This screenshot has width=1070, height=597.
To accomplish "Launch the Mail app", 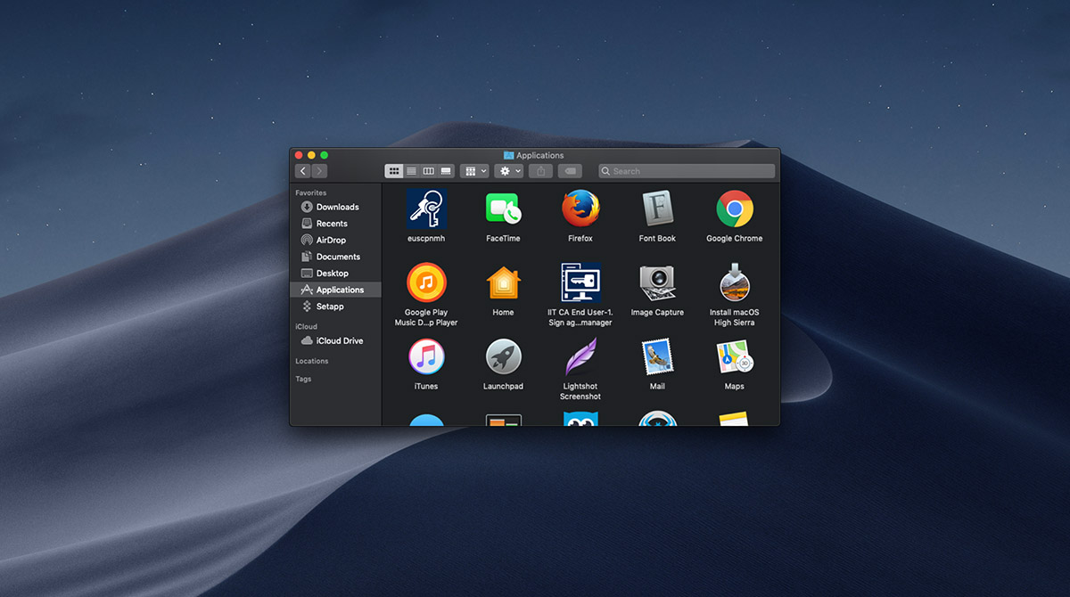I will tap(657, 361).
